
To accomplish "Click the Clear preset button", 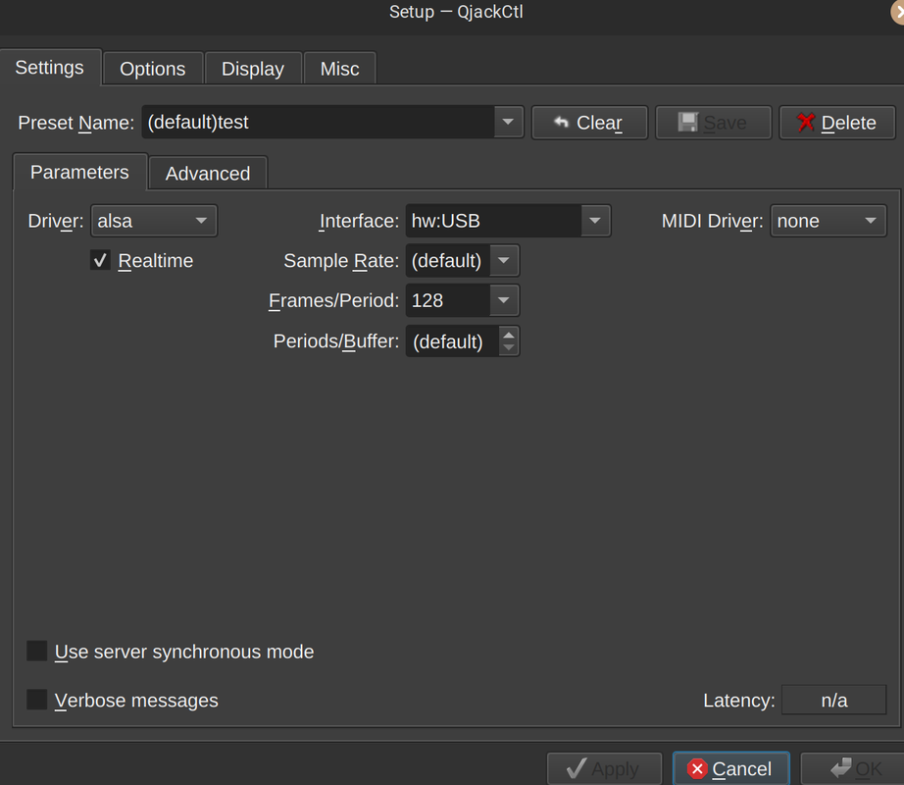I will pos(589,123).
